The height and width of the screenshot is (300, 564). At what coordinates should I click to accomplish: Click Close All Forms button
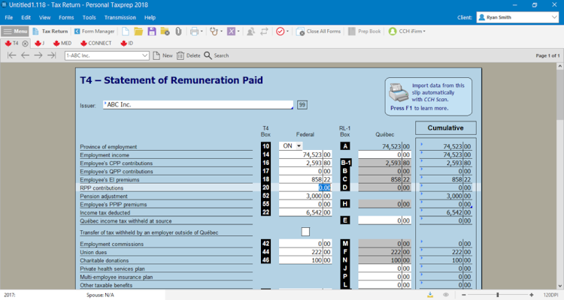pyautogui.click(x=318, y=31)
